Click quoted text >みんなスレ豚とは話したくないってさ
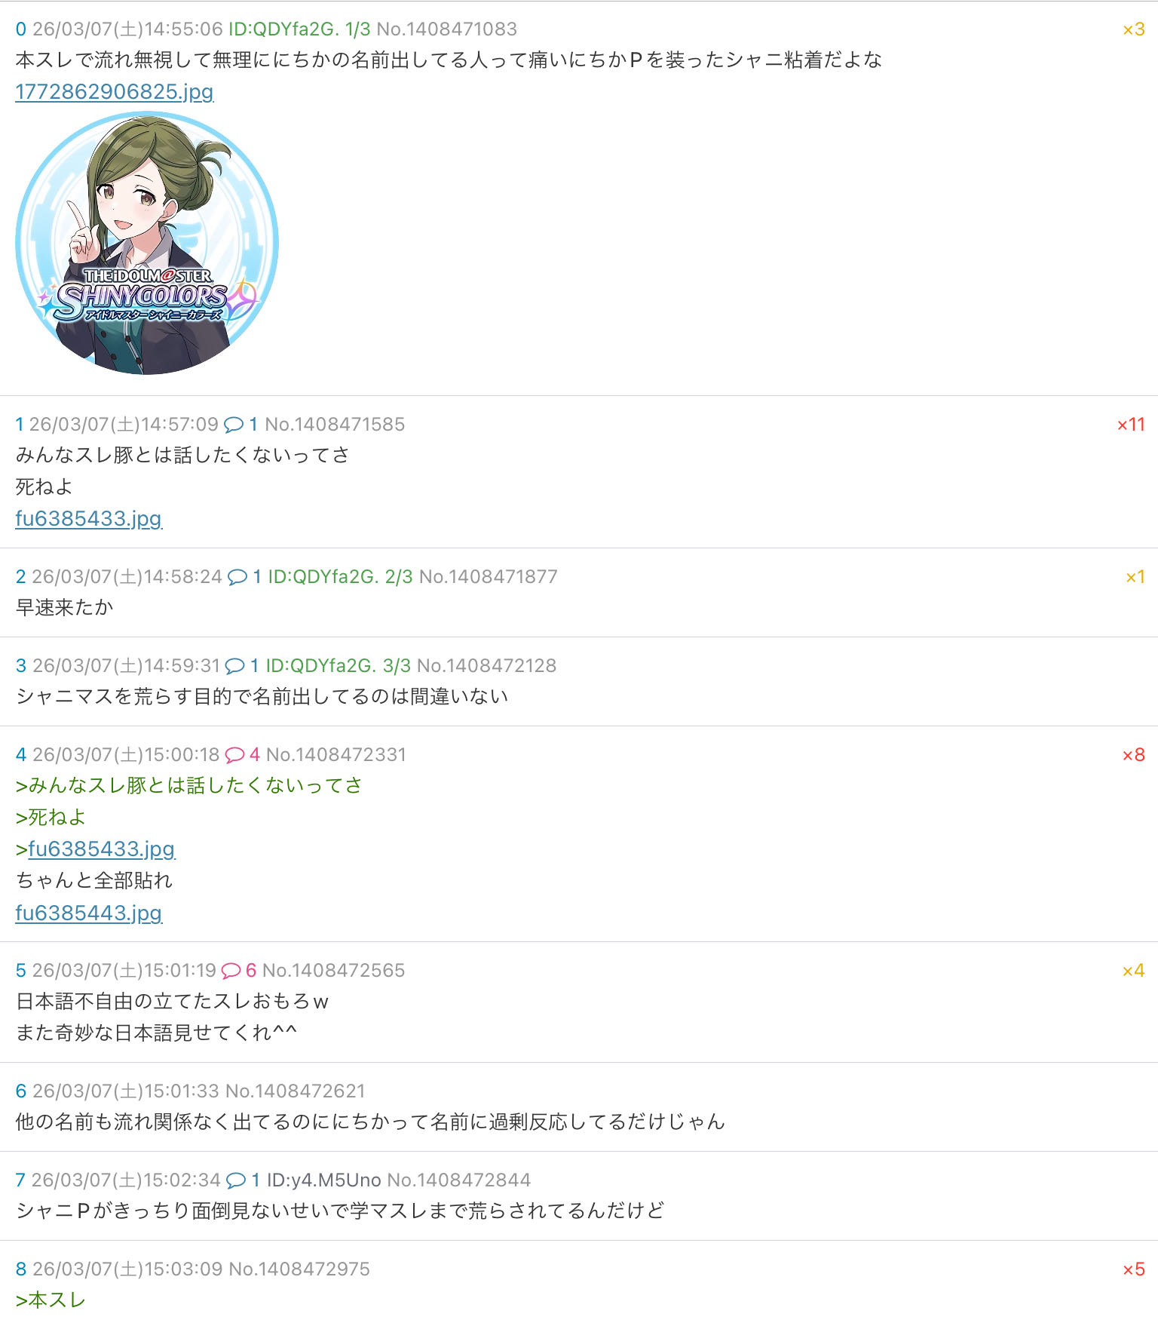 pos(188,785)
